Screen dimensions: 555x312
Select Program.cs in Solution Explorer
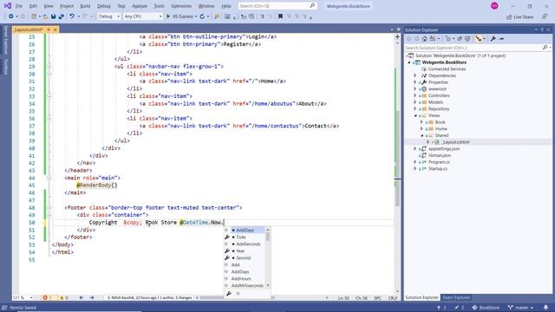click(439, 162)
